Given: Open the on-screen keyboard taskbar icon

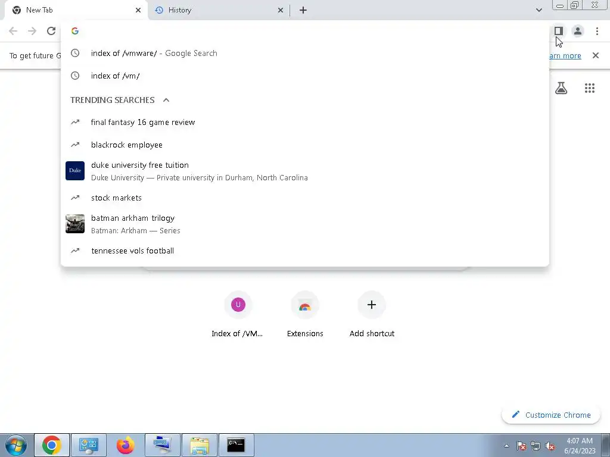Looking at the screenshot, I should (x=162, y=445).
